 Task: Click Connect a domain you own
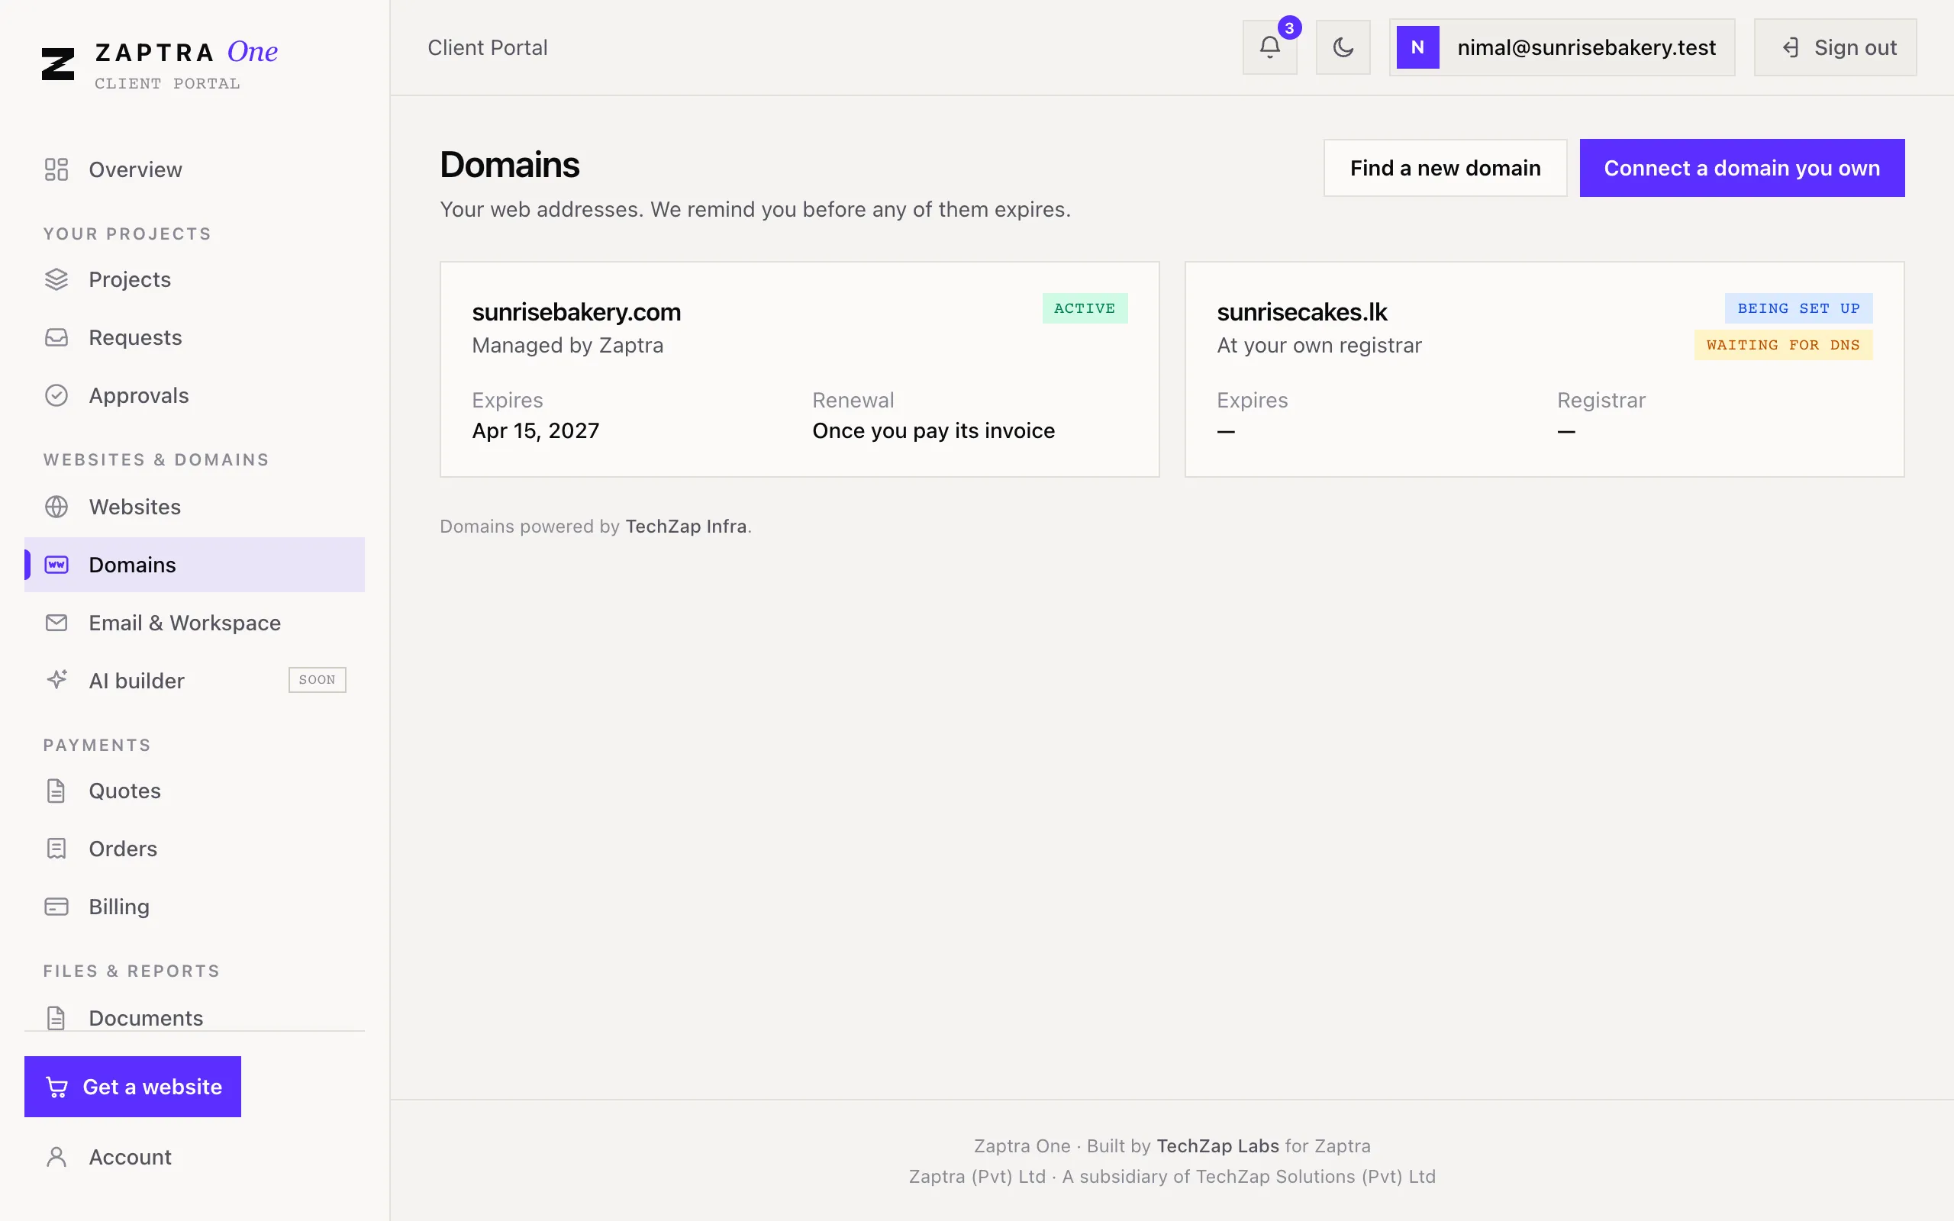(1742, 168)
